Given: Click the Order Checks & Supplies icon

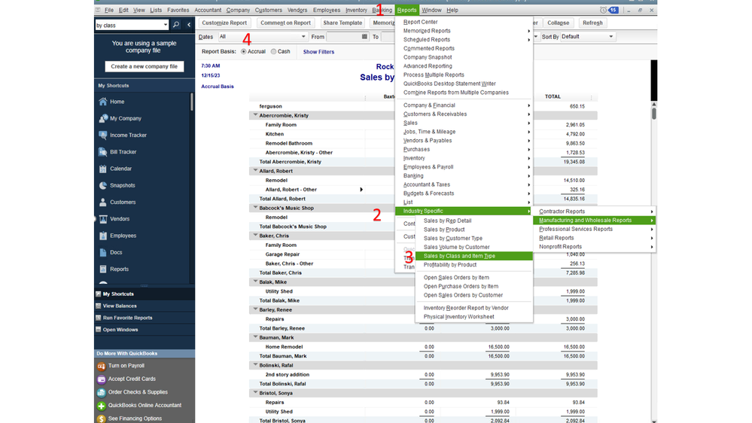Looking at the screenshot, I should coord(101,392).
